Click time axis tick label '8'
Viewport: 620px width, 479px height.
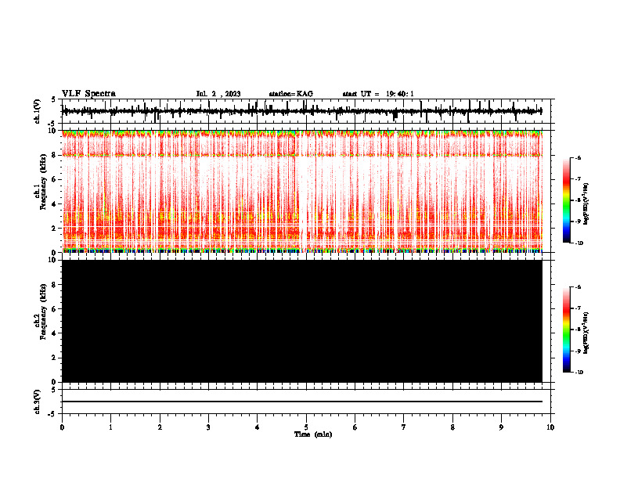[x=452, y=427]
